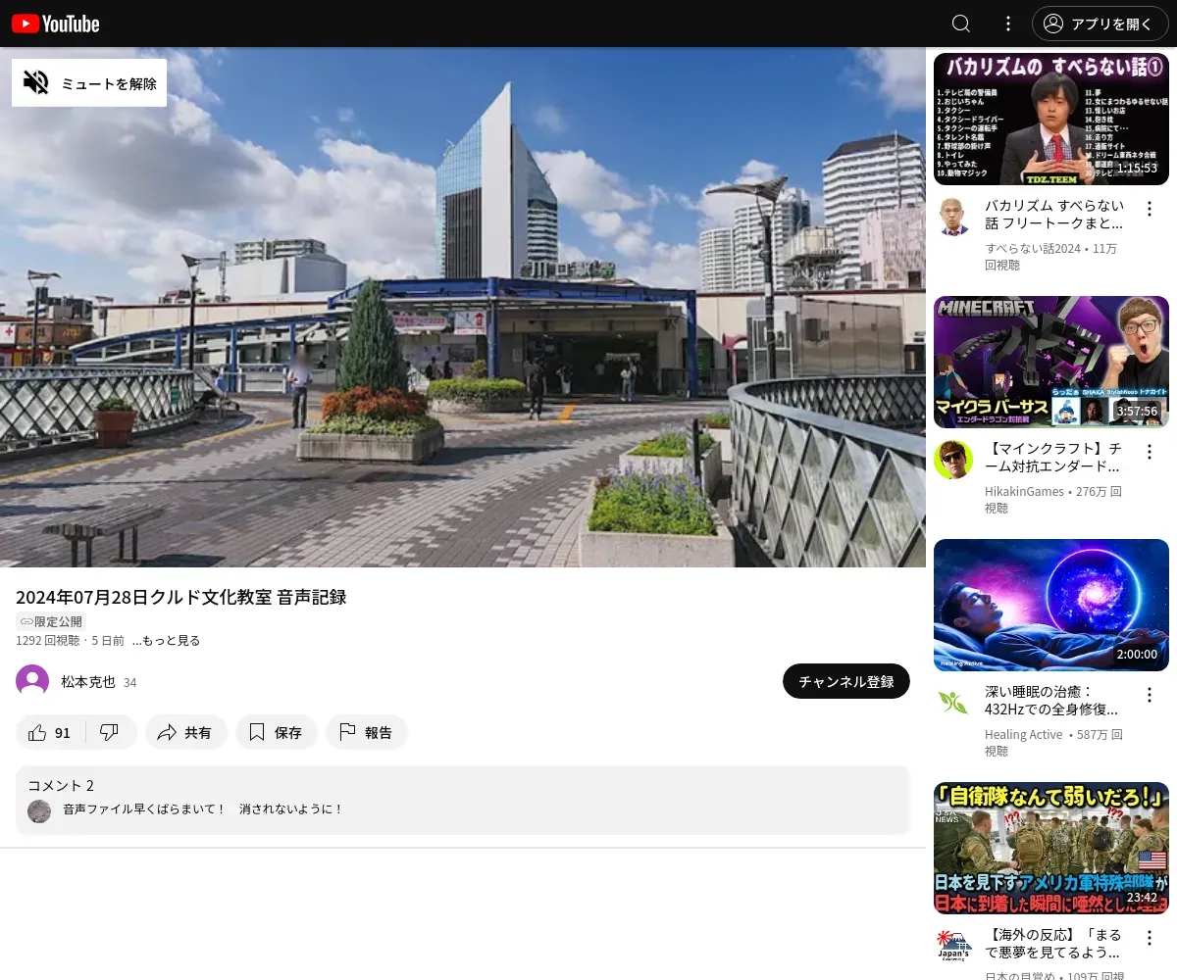Expand the description with ...もっと見る
The width and height of the screenshot is (1177, 980).
[166, 640]
